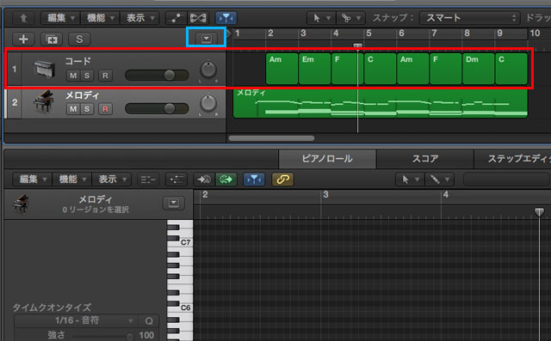The width and height of the screenshot is (551, 341).
Task: Click the メロディ track grand piano icon
Action: (44, 102)
